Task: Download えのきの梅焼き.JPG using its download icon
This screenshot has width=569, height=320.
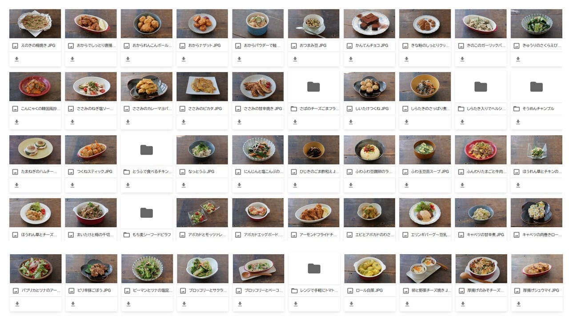Action: 16,59
